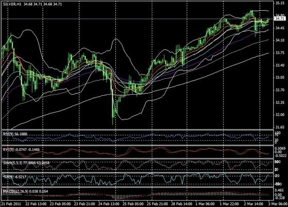Click the 31.65 price scale label
Image resolution: width=288 pixels, height=207 pixels.
click(x=280, y=127)
